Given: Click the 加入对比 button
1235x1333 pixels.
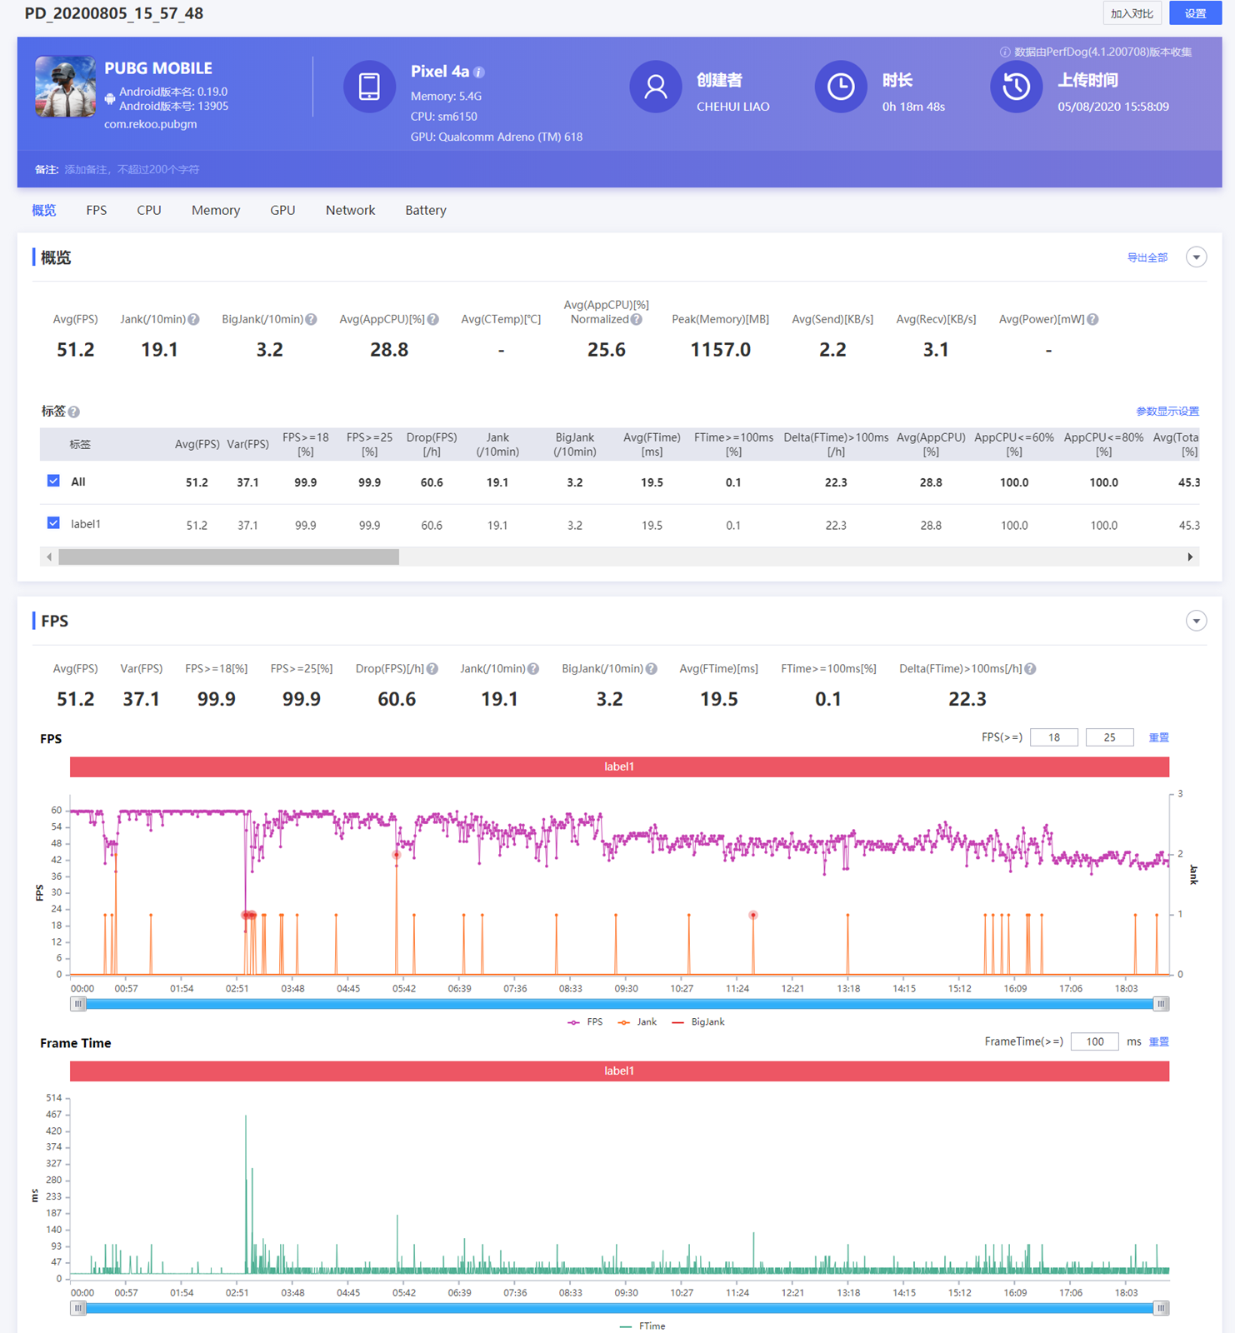Looking at the screenshot, I should [1131, 13].
